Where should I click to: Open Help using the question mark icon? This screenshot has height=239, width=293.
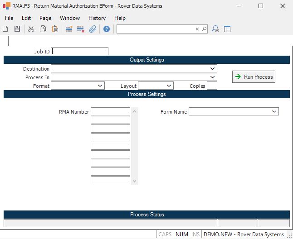pos(107,29)
